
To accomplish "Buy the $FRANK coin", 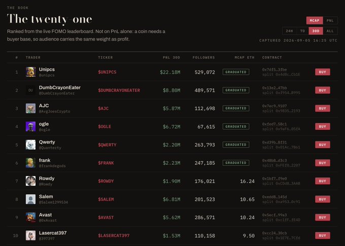I will 323,163.
